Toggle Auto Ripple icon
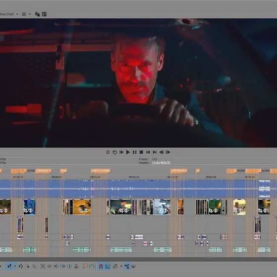The height and width of the screenshot is (277, 277). click(115, 266)
